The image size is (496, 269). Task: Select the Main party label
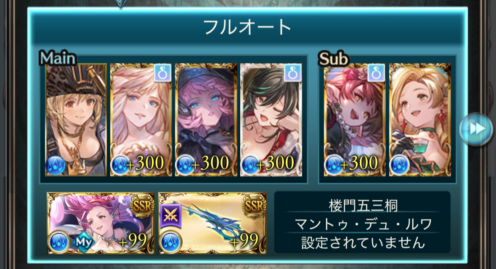58,58
